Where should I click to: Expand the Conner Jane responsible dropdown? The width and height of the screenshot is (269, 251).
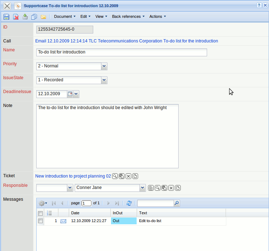coord(142,188)
